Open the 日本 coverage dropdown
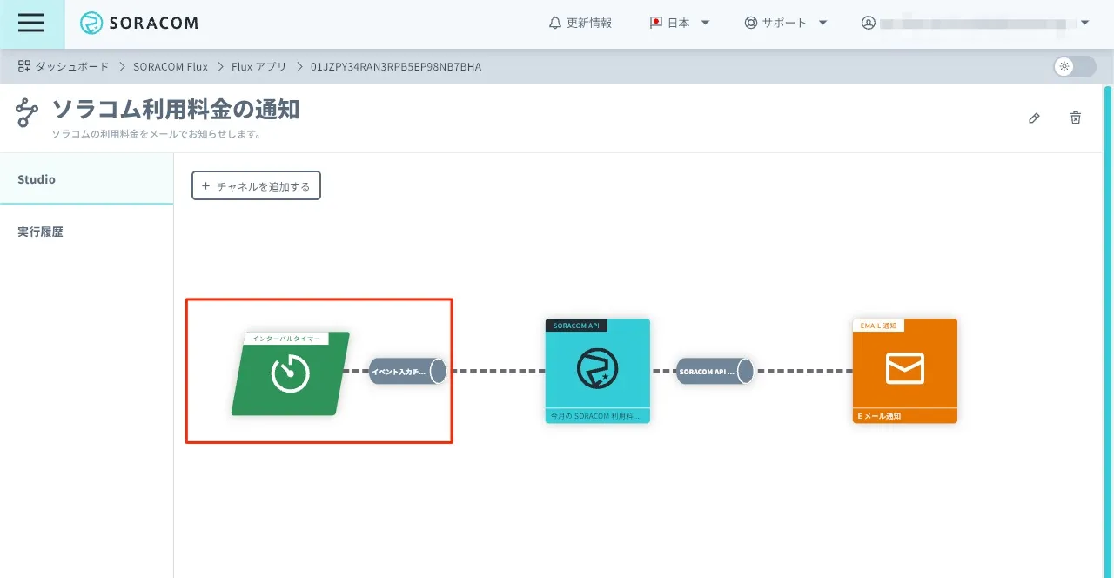The image size is (1114, 578). point(680,24)
